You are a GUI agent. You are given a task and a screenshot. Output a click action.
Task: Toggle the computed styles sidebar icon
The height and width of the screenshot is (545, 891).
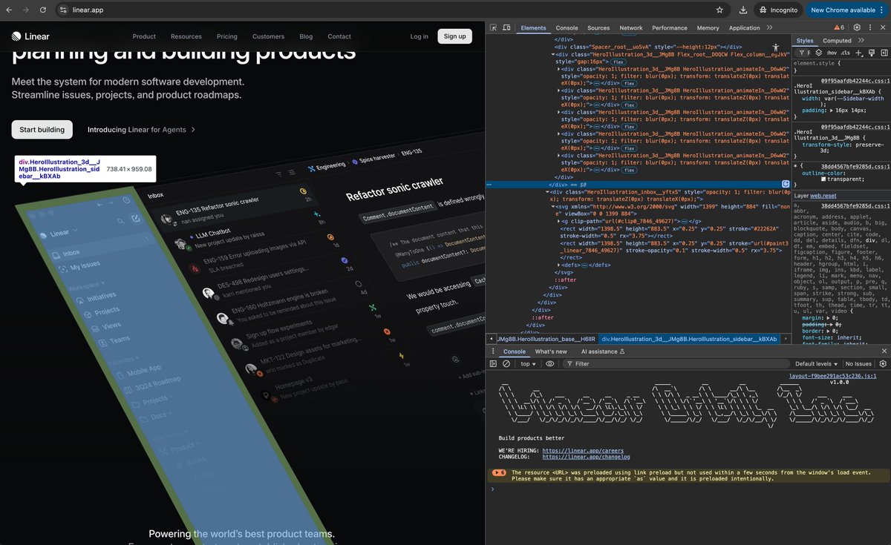click(884, 53)
